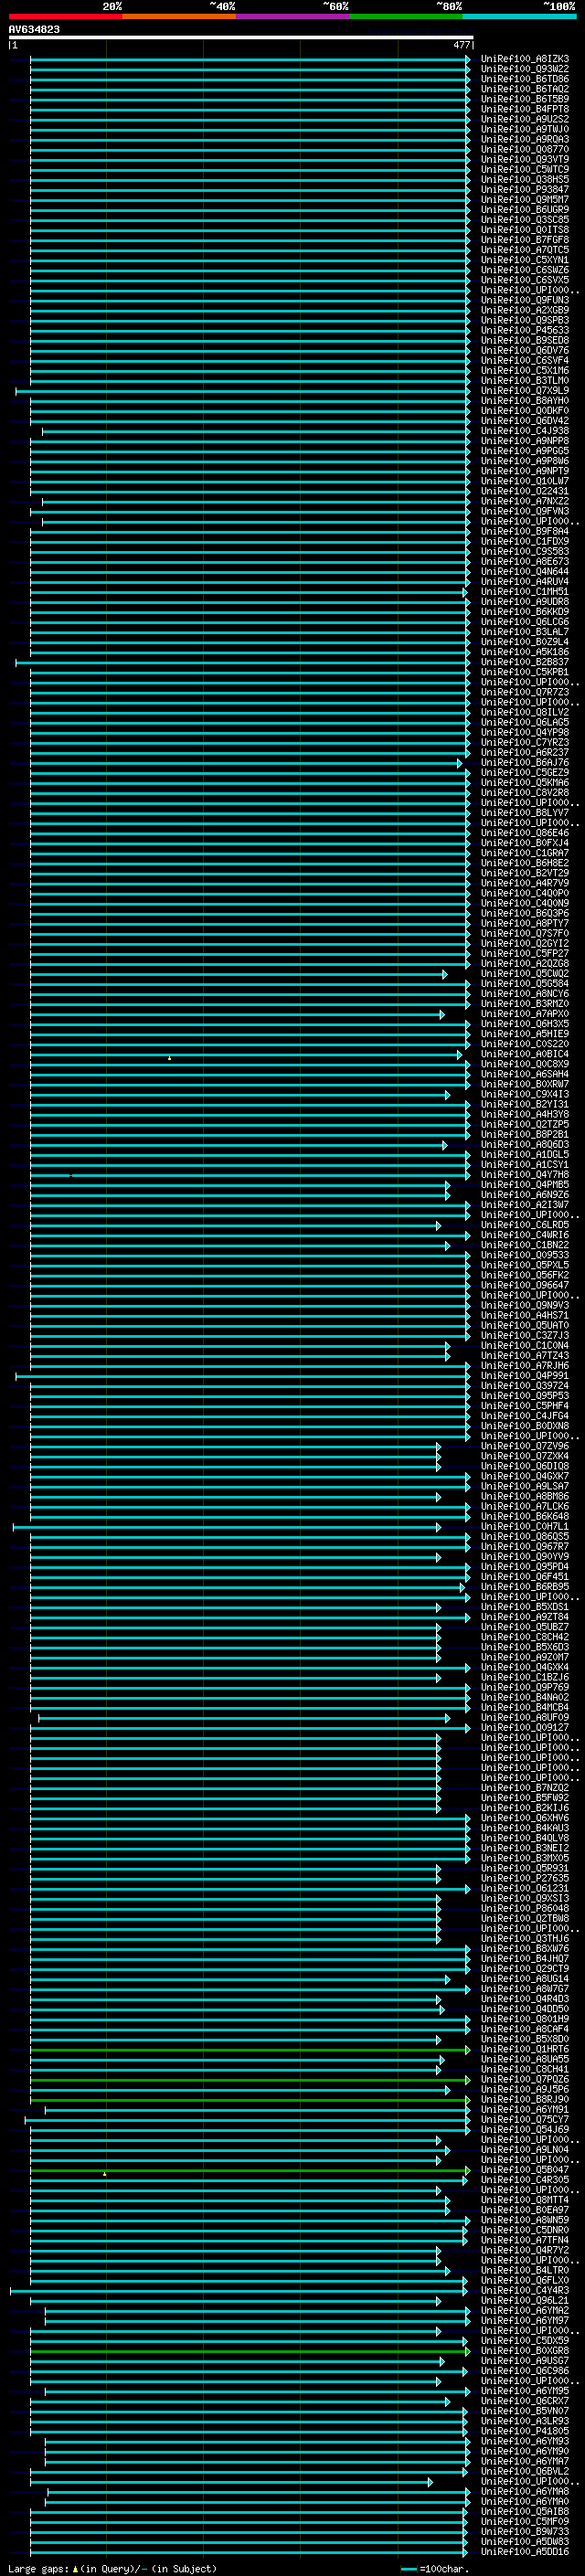585x2576 pixels.
Task: Select hit UniRef100_Q1HRT6
Action: point(524,2049)
